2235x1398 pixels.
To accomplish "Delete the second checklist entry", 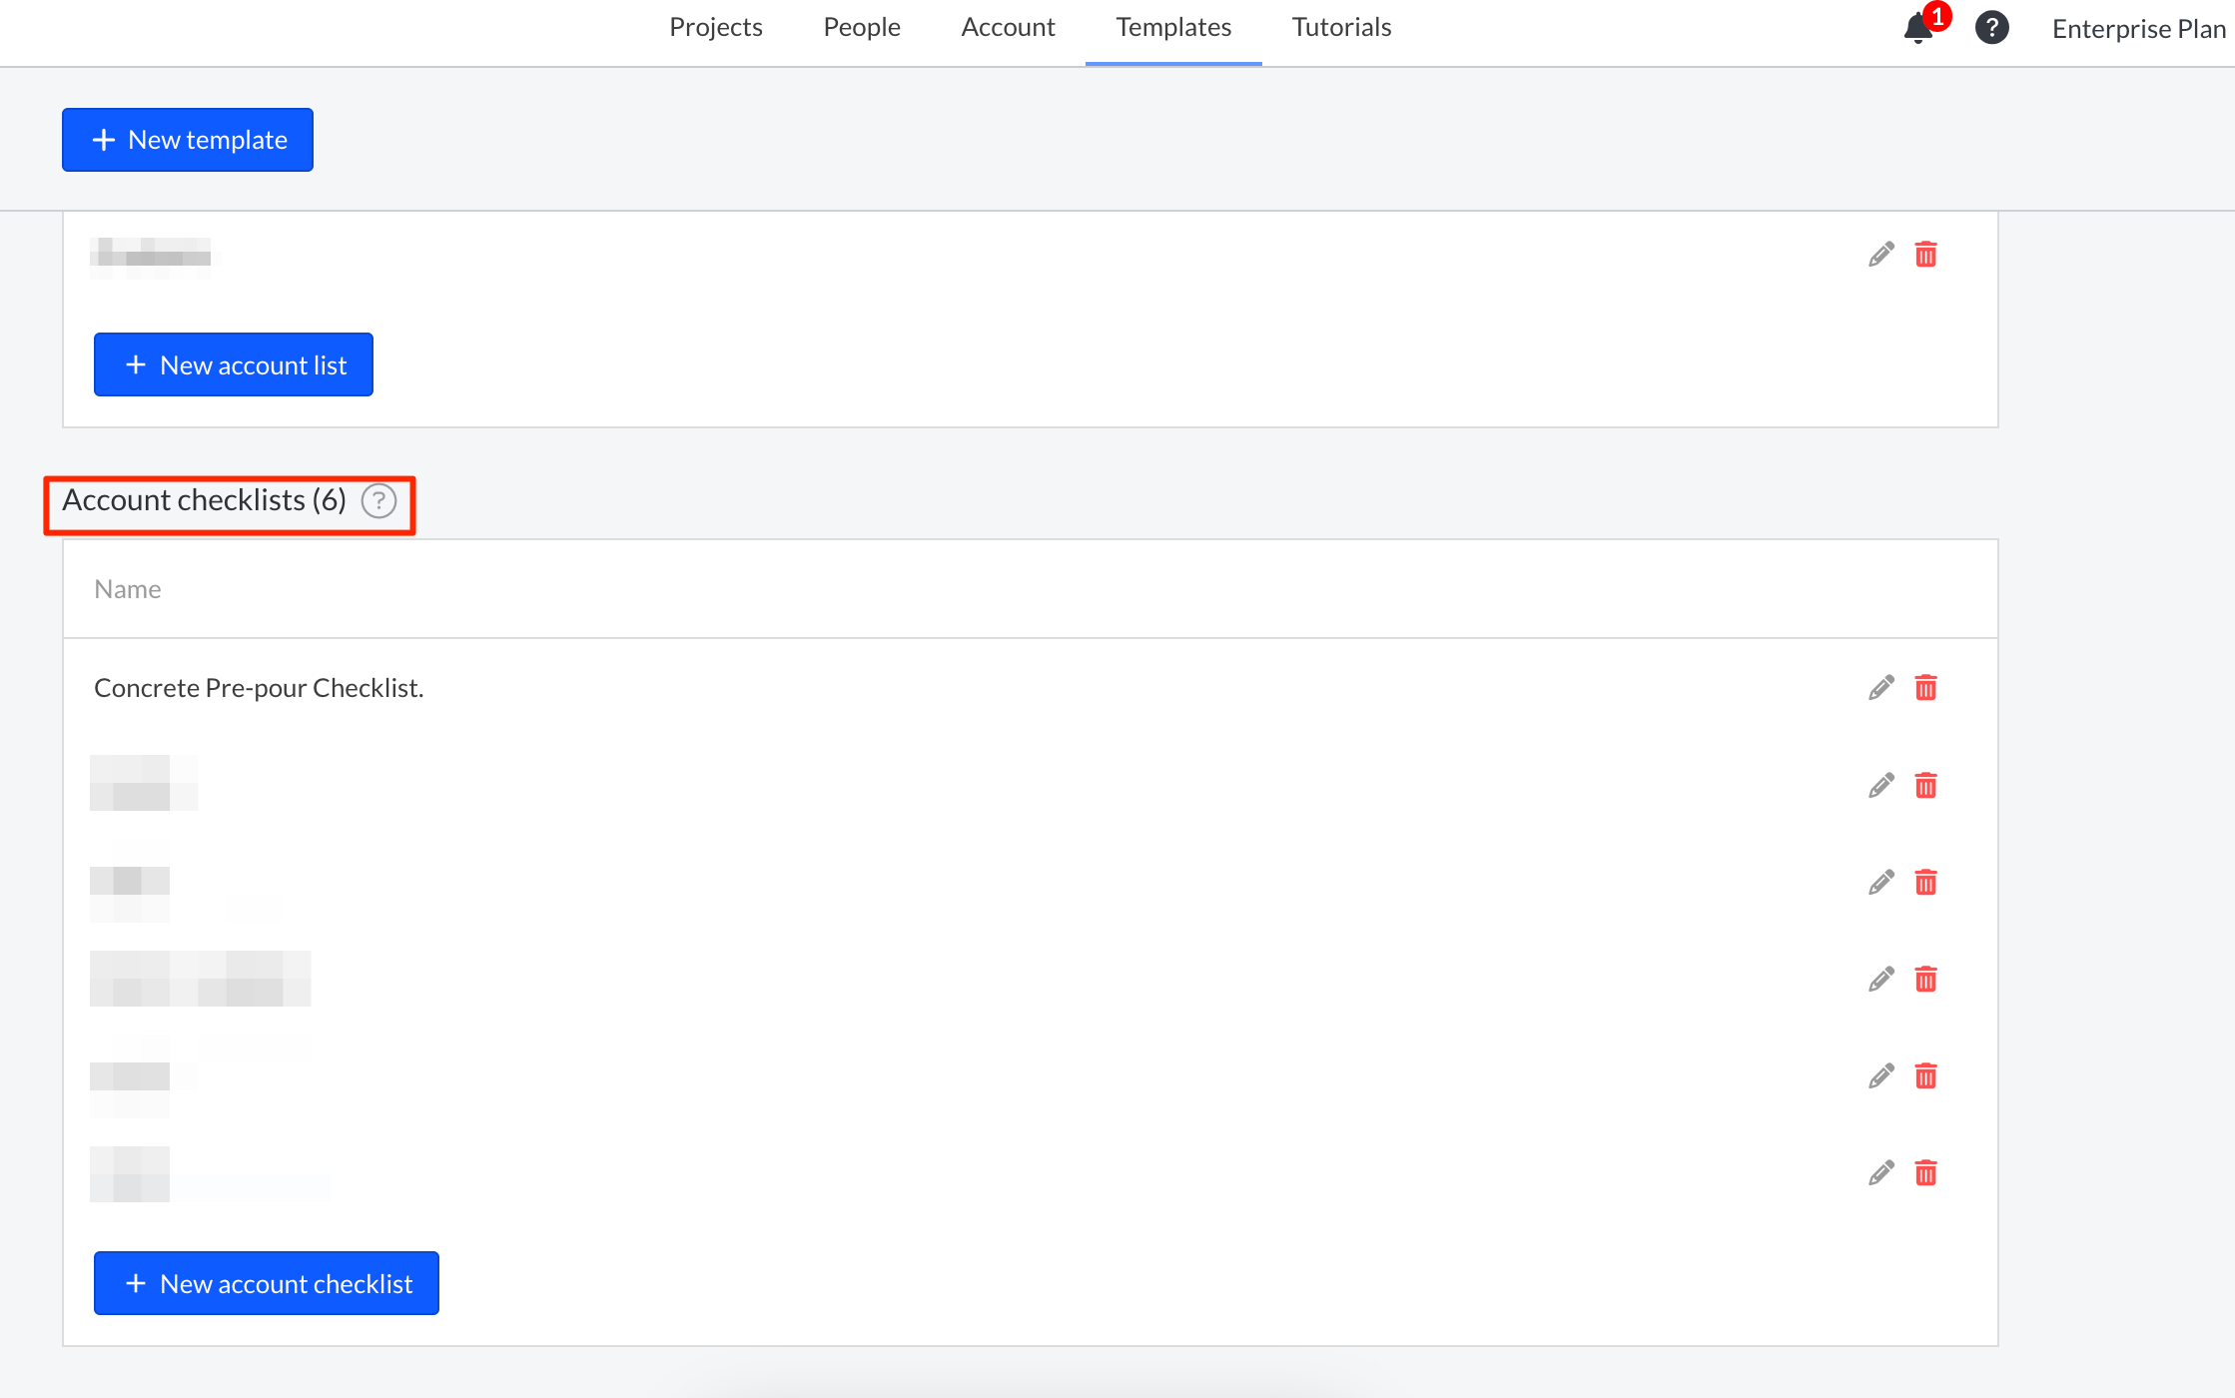I will tap(1927, 785).
